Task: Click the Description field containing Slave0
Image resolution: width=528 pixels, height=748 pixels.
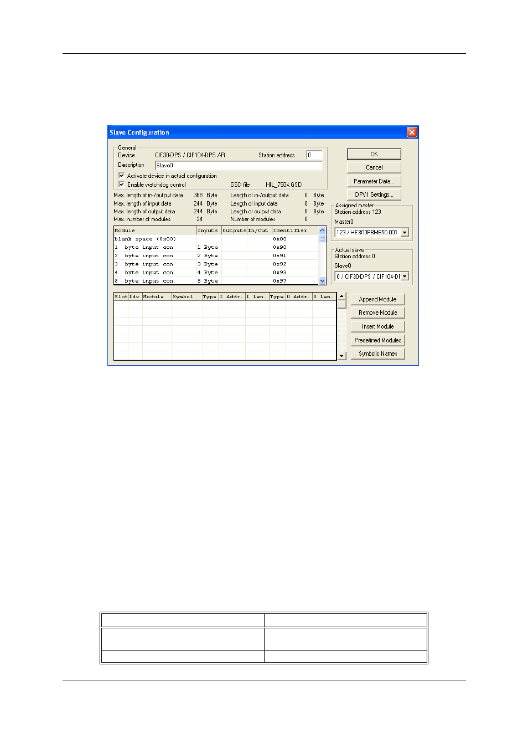Action: (239, 165)
